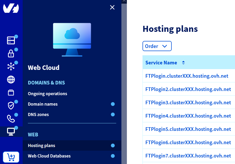Click the OVHcloud logo at top left

pyautogui.click(x=11, y=8)
